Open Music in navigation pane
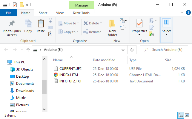192x119 pixels. pyautogui.click(x=21, y=98)
